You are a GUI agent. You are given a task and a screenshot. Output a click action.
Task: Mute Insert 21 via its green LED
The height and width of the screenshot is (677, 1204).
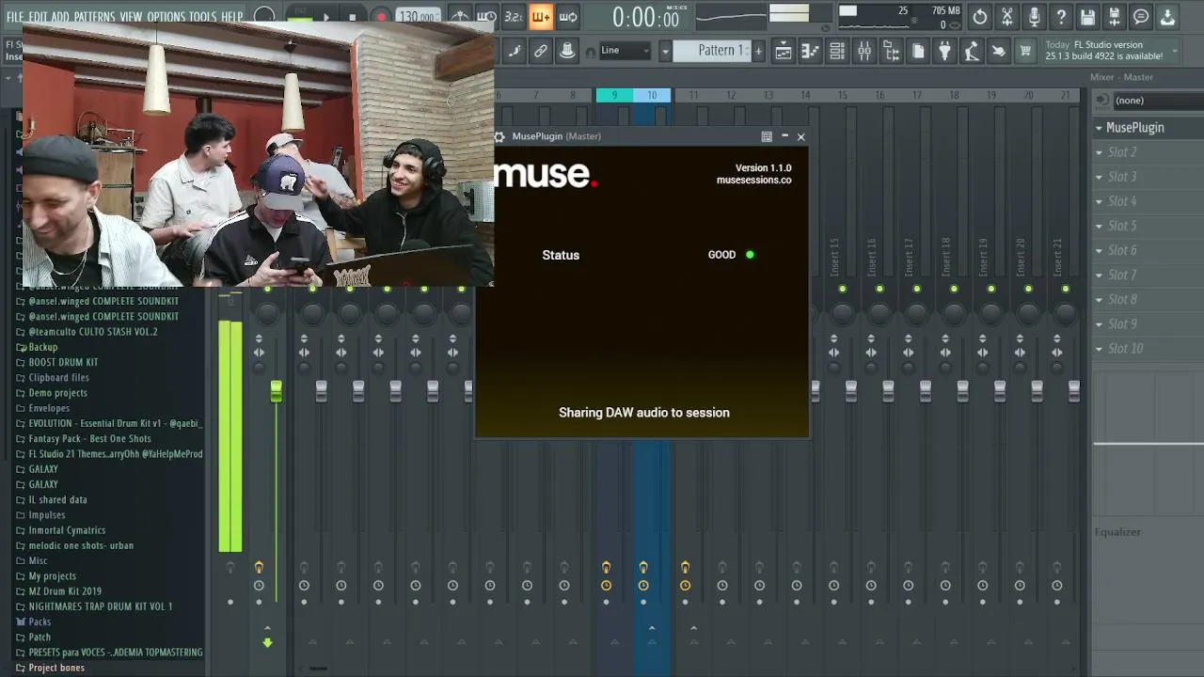coord(1066,289)
